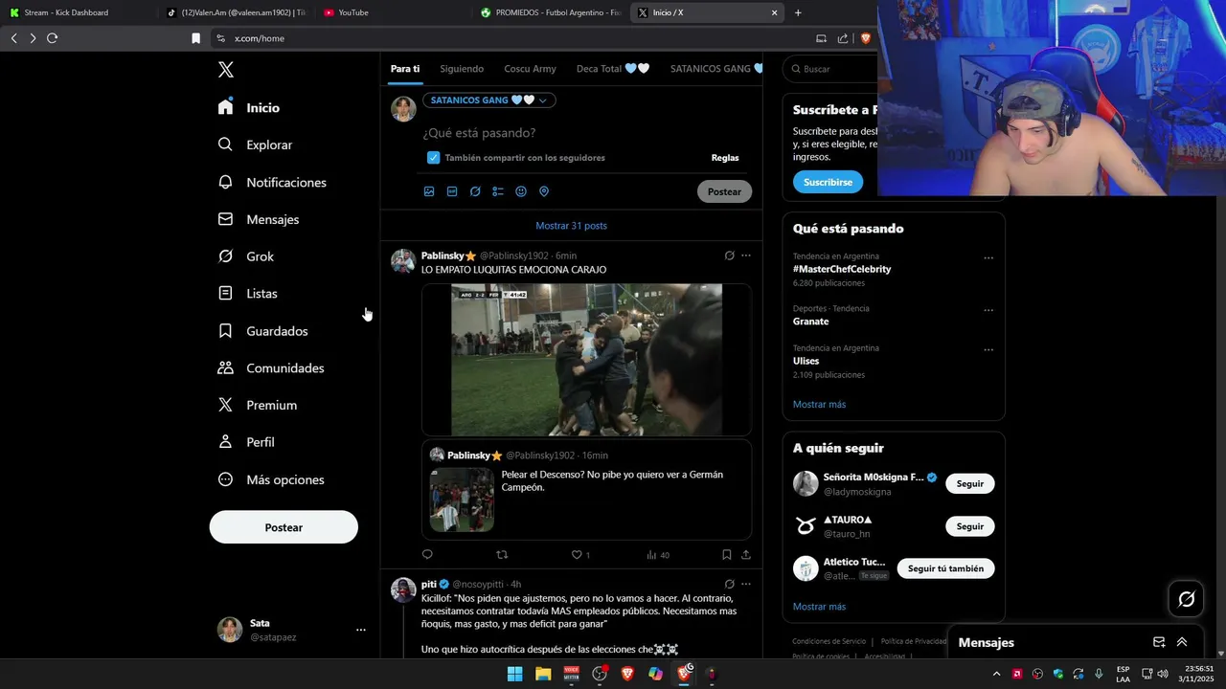Viewport: 1226px width, 689px height.
Task: Reload the page in browser toolbar
Action: click(x=52, y=38)
